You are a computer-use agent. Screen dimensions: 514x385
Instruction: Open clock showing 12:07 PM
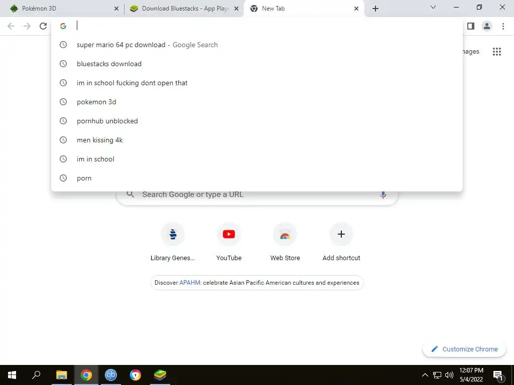[x=471, y=375]
